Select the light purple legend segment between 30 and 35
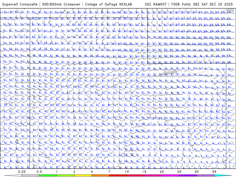The height and width of the screenshot is (177, 236). tap(205, 176)
